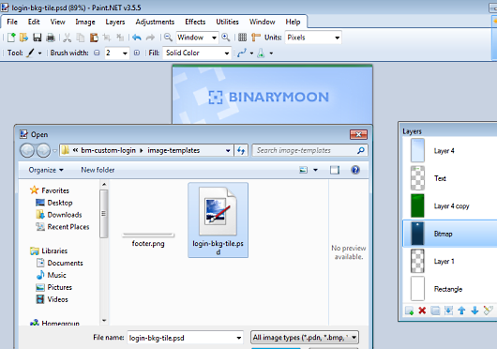This screenshot has width=497, height=349.
Task: Select Layer 4 copy in Layers panel
Action: click(x=450, y=206)
